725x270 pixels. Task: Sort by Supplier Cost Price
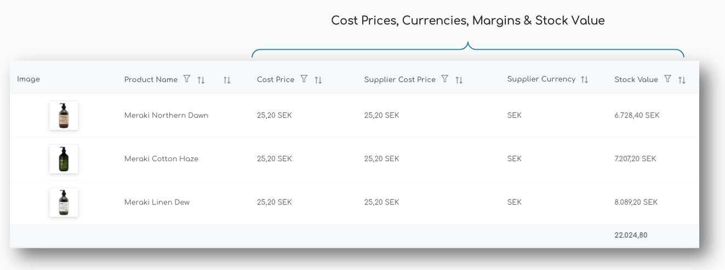pos(459,80)
